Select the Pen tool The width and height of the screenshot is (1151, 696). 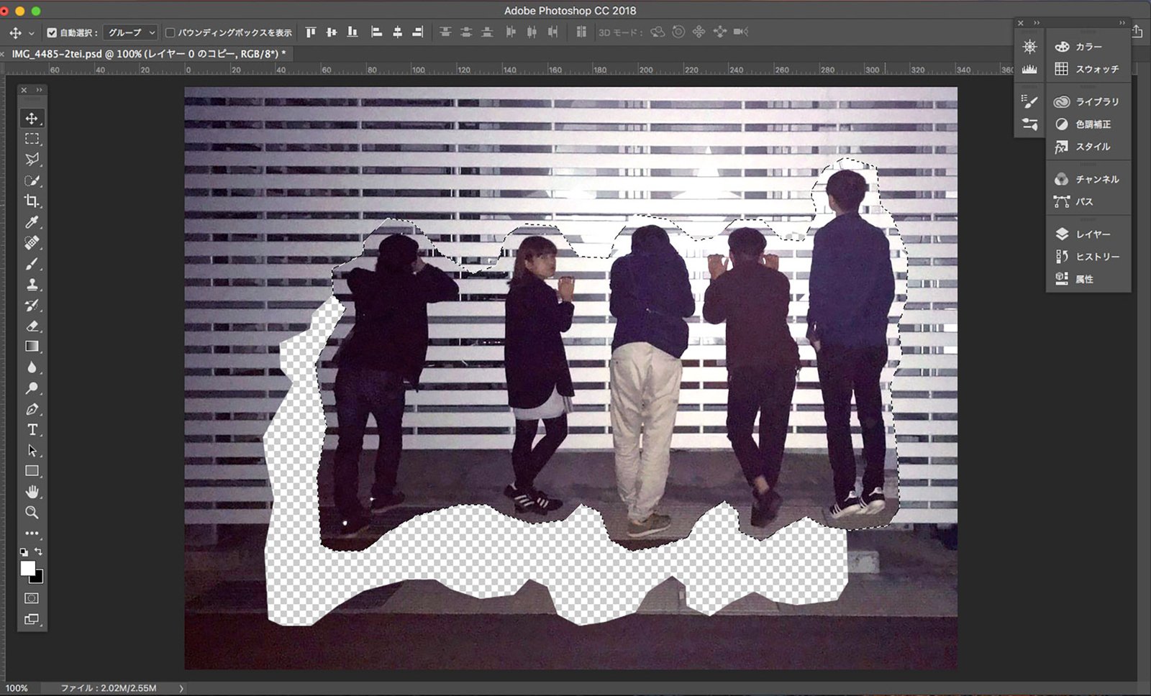point(32,409)
